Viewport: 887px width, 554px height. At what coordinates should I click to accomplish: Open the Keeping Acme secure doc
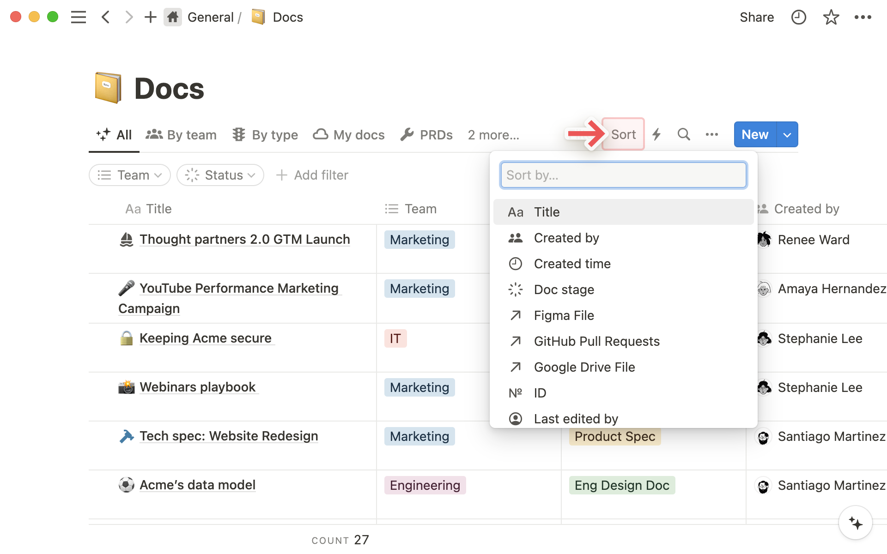click(206, 338)
